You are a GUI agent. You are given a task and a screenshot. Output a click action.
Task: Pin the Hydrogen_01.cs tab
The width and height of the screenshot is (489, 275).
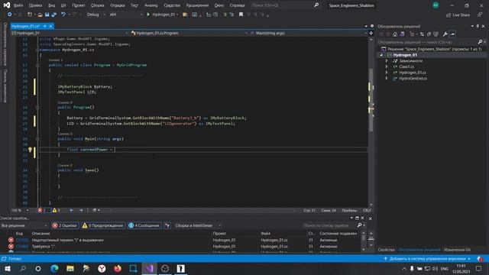tap(45, 26)
